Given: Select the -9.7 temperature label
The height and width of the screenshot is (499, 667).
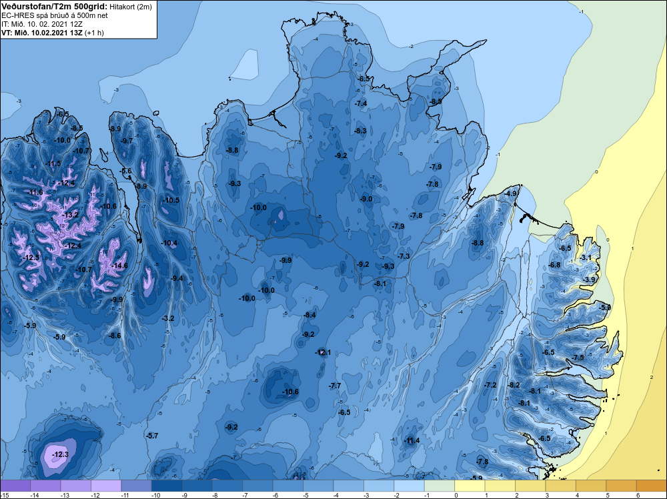Looking at the screenshot, I should click(x=127, y=140).
